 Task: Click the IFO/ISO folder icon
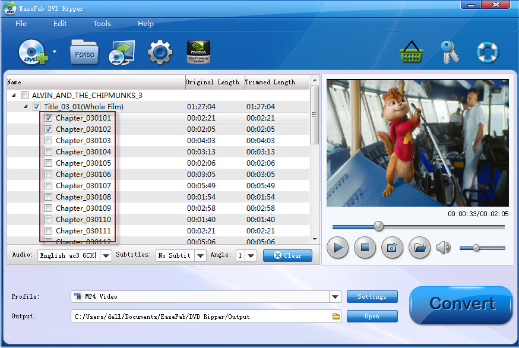(84, 52)
